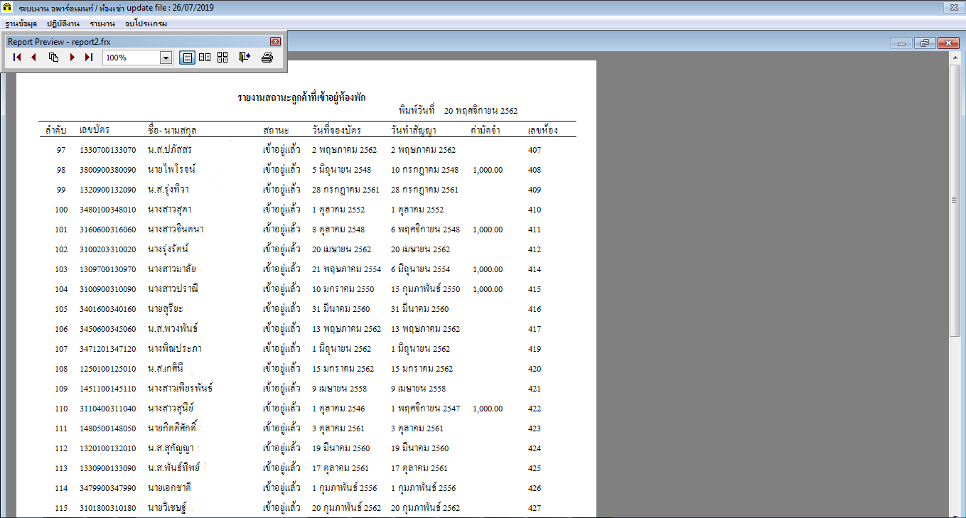Close preview with the exit door icon
The image size is (966, 518).
tap(245, 58)
